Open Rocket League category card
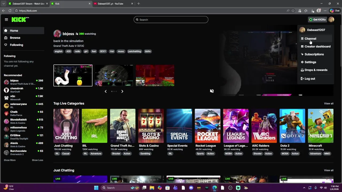 (207, 126)
